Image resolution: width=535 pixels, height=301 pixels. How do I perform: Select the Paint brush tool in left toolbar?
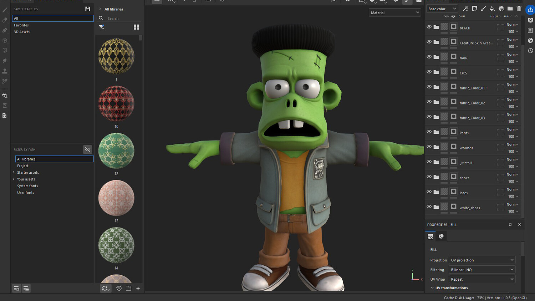[x=5, y=10]
